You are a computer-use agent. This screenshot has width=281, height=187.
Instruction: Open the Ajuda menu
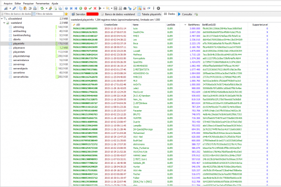(x=55, y=4)
